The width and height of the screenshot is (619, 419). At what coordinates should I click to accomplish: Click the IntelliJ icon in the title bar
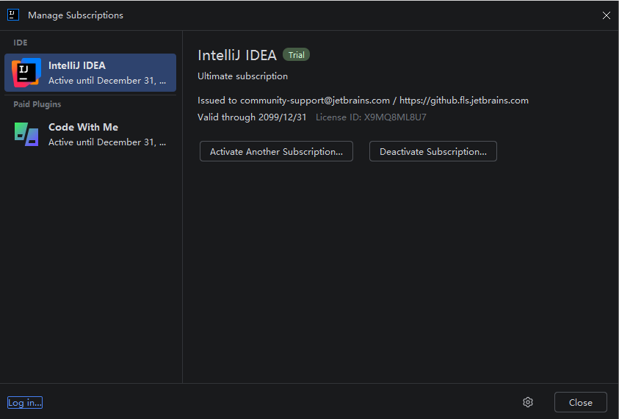pyautogui.click(x=13, y=15)
